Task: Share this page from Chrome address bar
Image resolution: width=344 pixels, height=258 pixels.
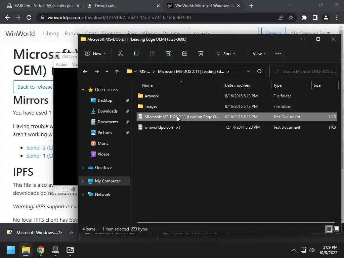Action: pos(280,17)
